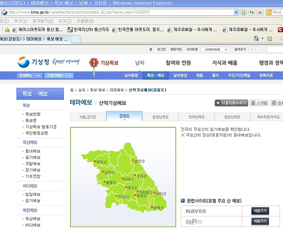The image size is (283, 229).
Task: Select the 전라남북도 tab
Action: point(197,117)
